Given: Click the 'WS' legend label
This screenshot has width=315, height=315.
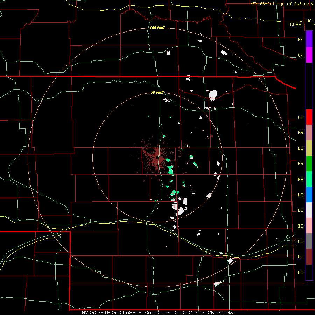Looking at the screenshot, I should (300, 195).
